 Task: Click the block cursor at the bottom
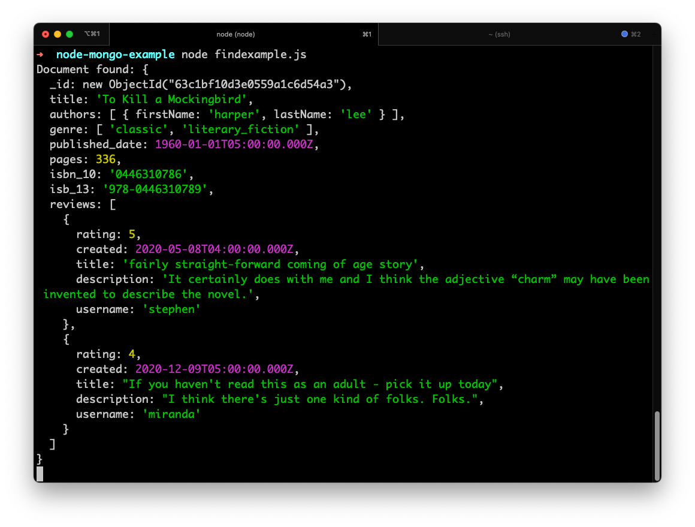(40, 474)
